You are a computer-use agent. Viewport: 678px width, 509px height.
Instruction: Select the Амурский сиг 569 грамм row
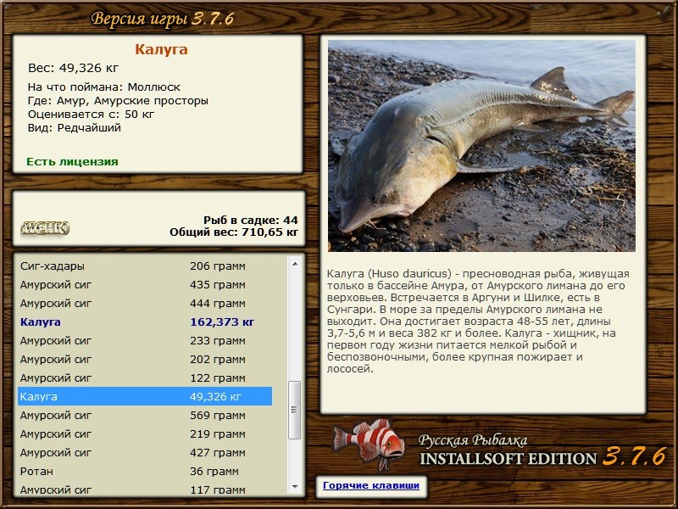coord(145,415)
